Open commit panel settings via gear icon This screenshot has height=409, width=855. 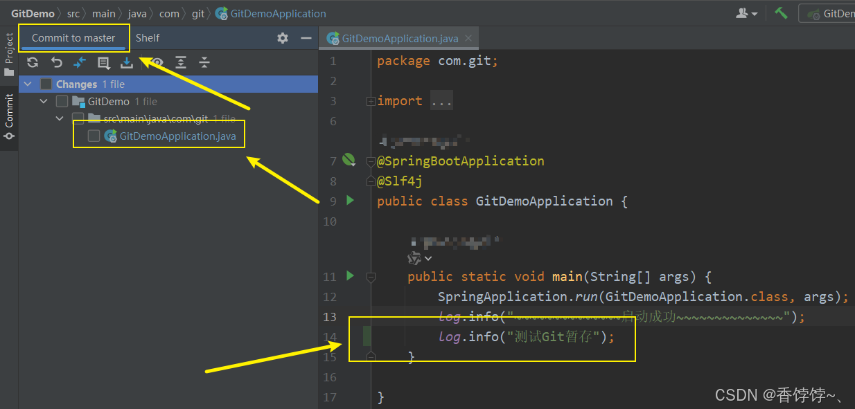283,39
